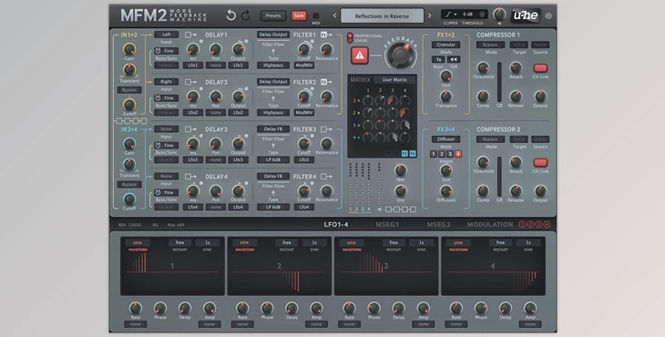
Task: Click Delay3 metronome sync icon
Action: 158,146
